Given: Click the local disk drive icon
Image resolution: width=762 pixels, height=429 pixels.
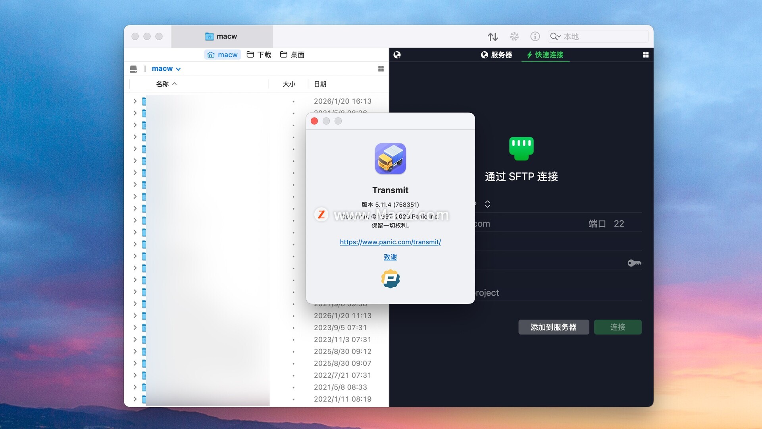Looking at the screenshot, I should coord(133,69).
